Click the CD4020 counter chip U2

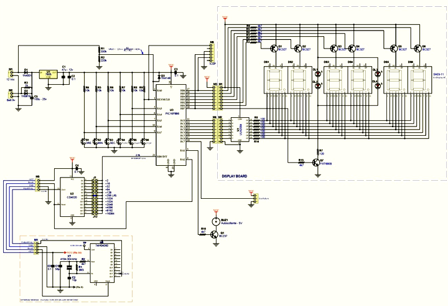[72, 197]
